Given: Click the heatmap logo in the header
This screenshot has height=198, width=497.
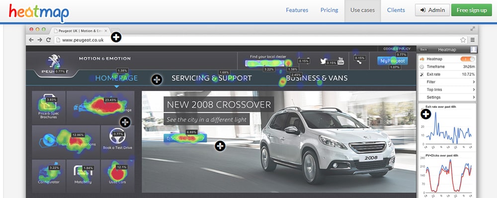Looking at the screenshot, I should tap(39, 12).
